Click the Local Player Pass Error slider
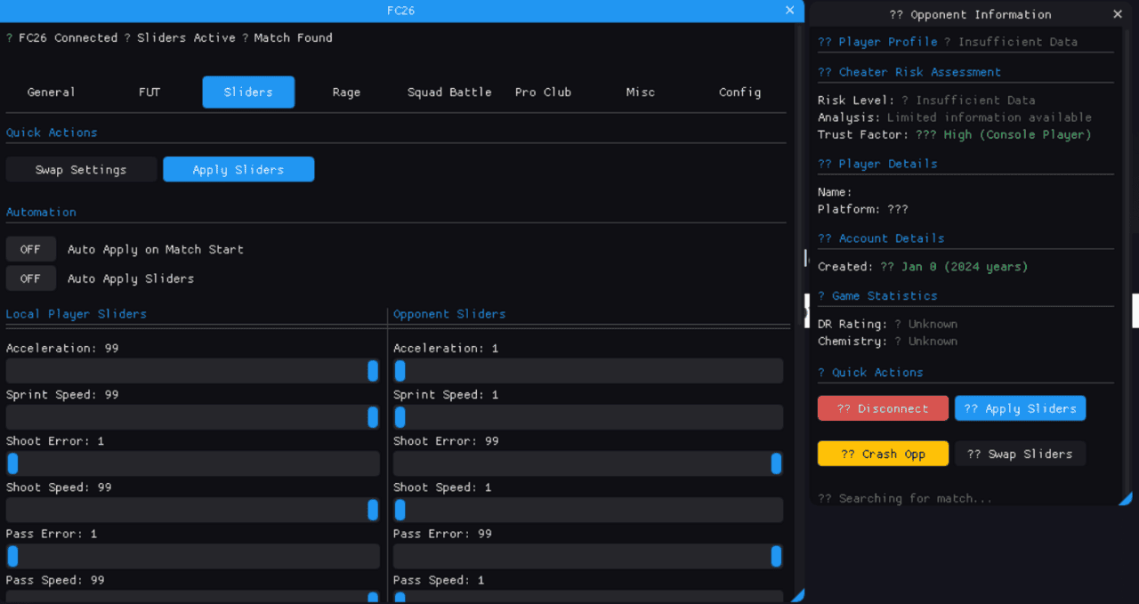The height and width of the screenshot is (604, 1139). click(192, 556)
